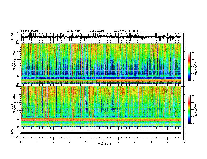Screen dimensions: 207x159
Task: Click the Time axis tick label "5"
Action: (x=102, y=142)
